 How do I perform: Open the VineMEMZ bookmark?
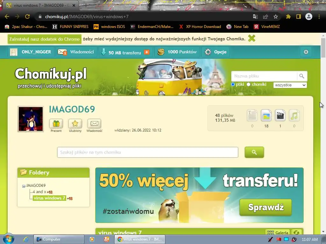coord(267,27)
